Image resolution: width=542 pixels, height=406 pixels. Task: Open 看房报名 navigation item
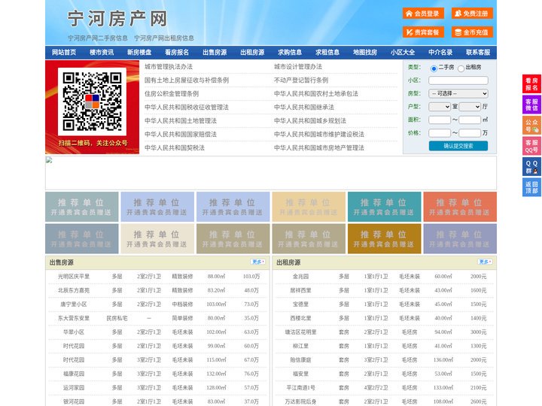pos(177,53)
